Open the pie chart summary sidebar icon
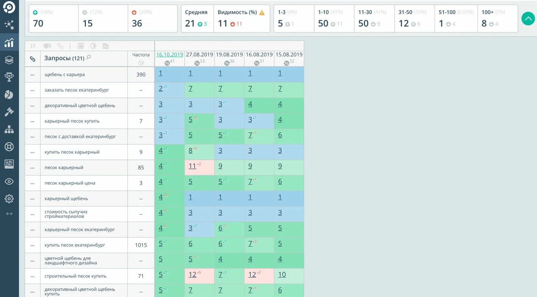537x297 pixels. click(x=9, y=94)
